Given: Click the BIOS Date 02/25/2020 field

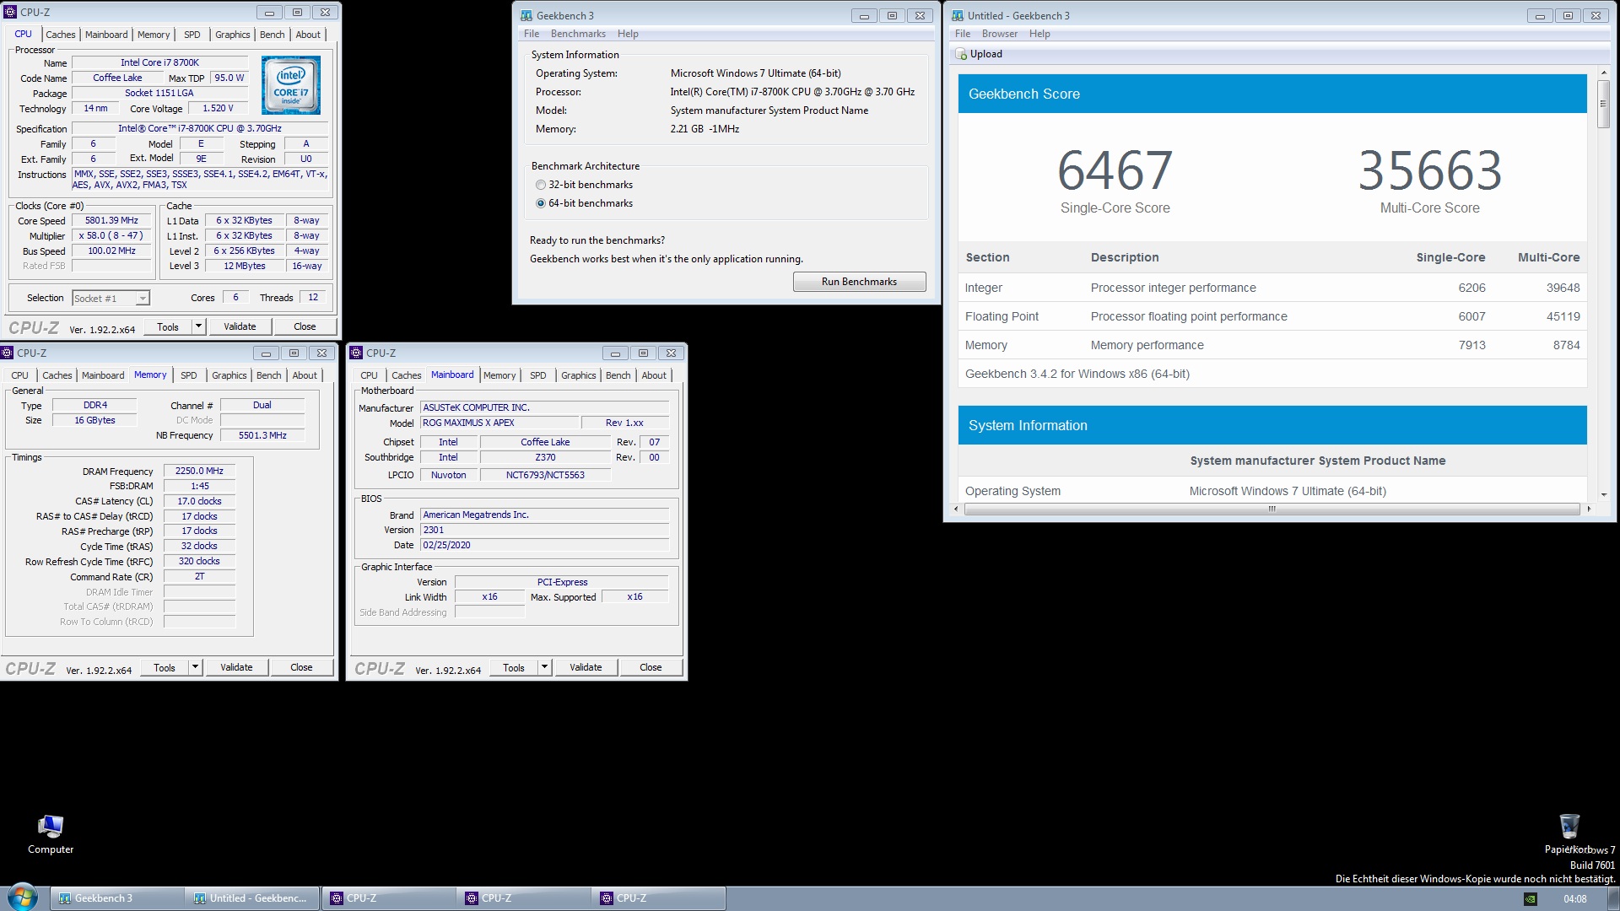Looking at the screenshot, I should point(545,546).
